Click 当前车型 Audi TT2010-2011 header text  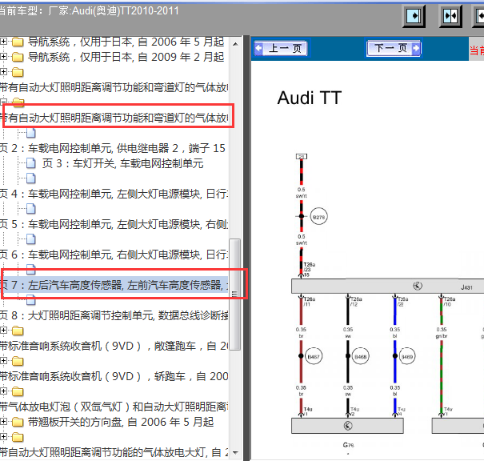coord(89,11)
